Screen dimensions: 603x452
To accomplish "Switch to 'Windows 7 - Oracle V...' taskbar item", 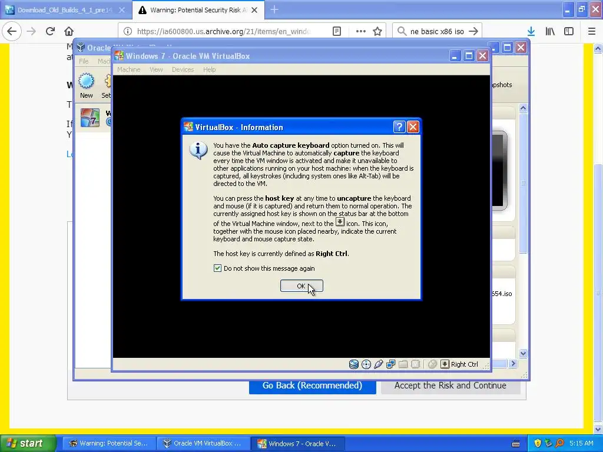I will click(x=297, y=443).
